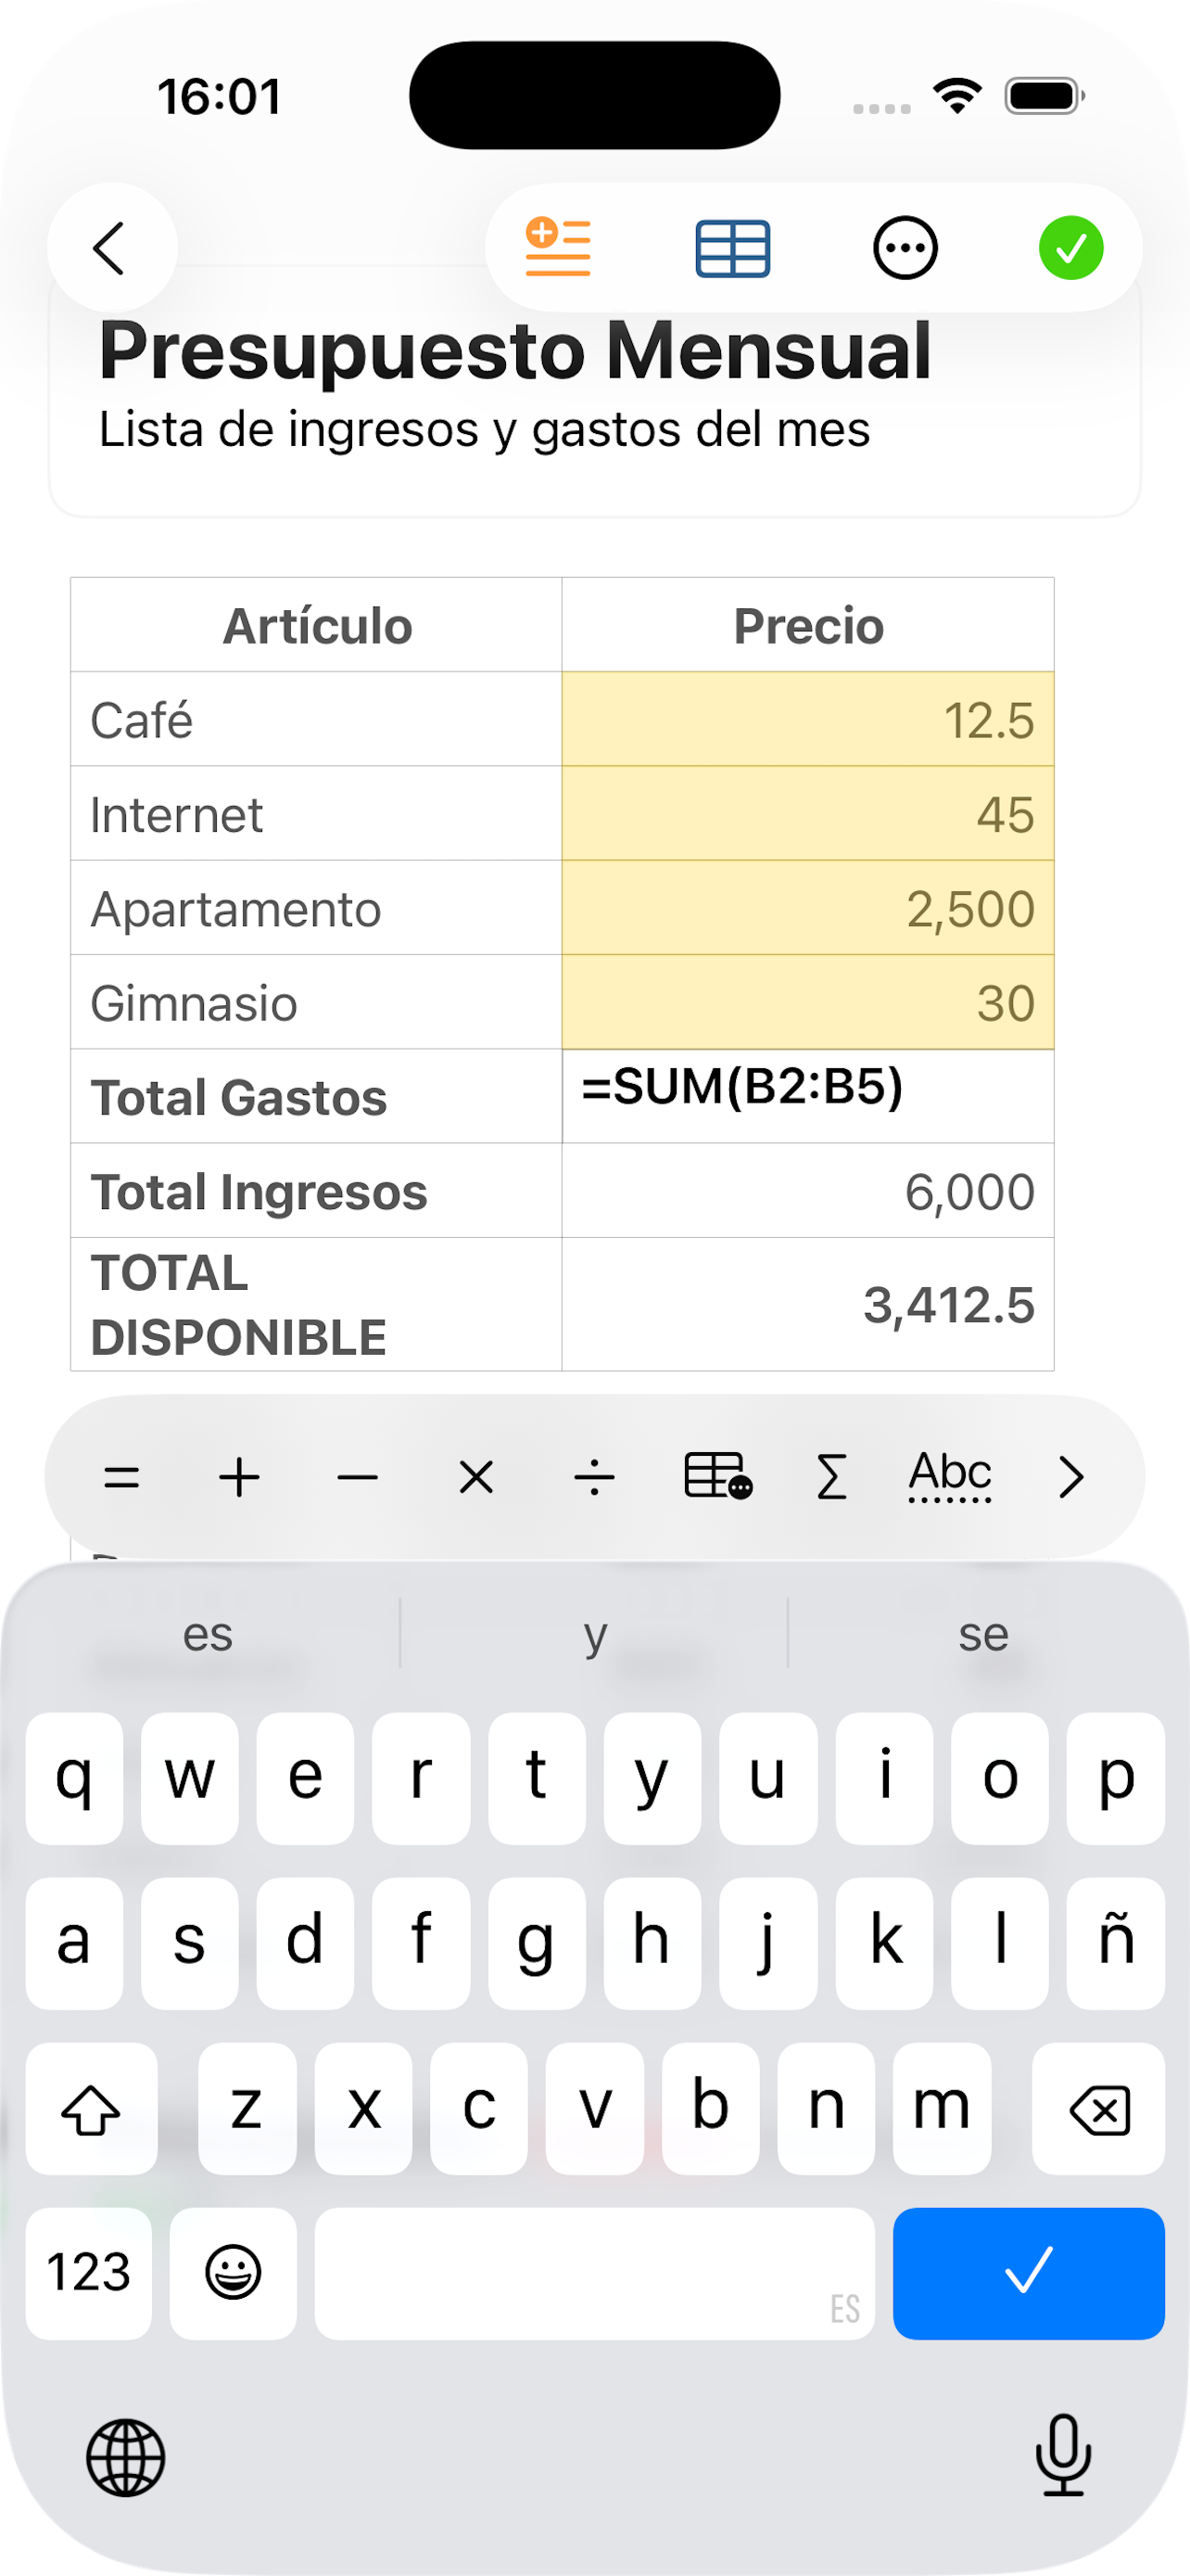Image resolution: width=1190 pixels, height=2576 pixels.
Task: Open the add row list icon
Action: pyautogui.click(x=558, y=248)
